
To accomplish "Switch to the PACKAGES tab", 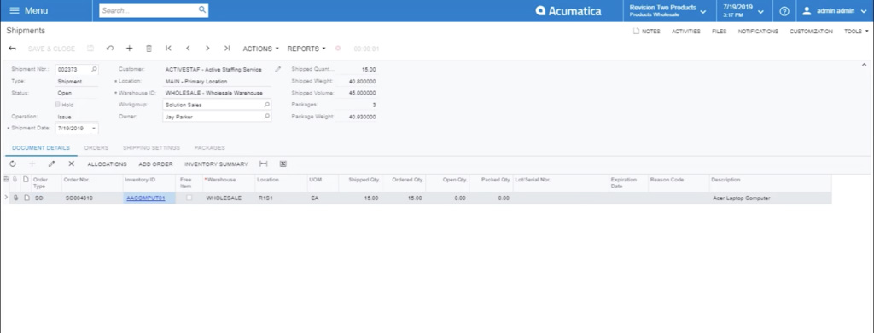I will [210, 148].
